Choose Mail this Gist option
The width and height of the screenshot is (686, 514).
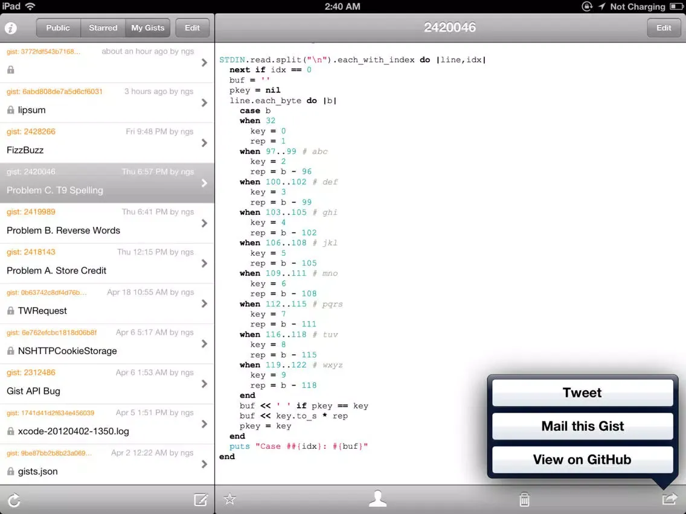pos(582,426)
